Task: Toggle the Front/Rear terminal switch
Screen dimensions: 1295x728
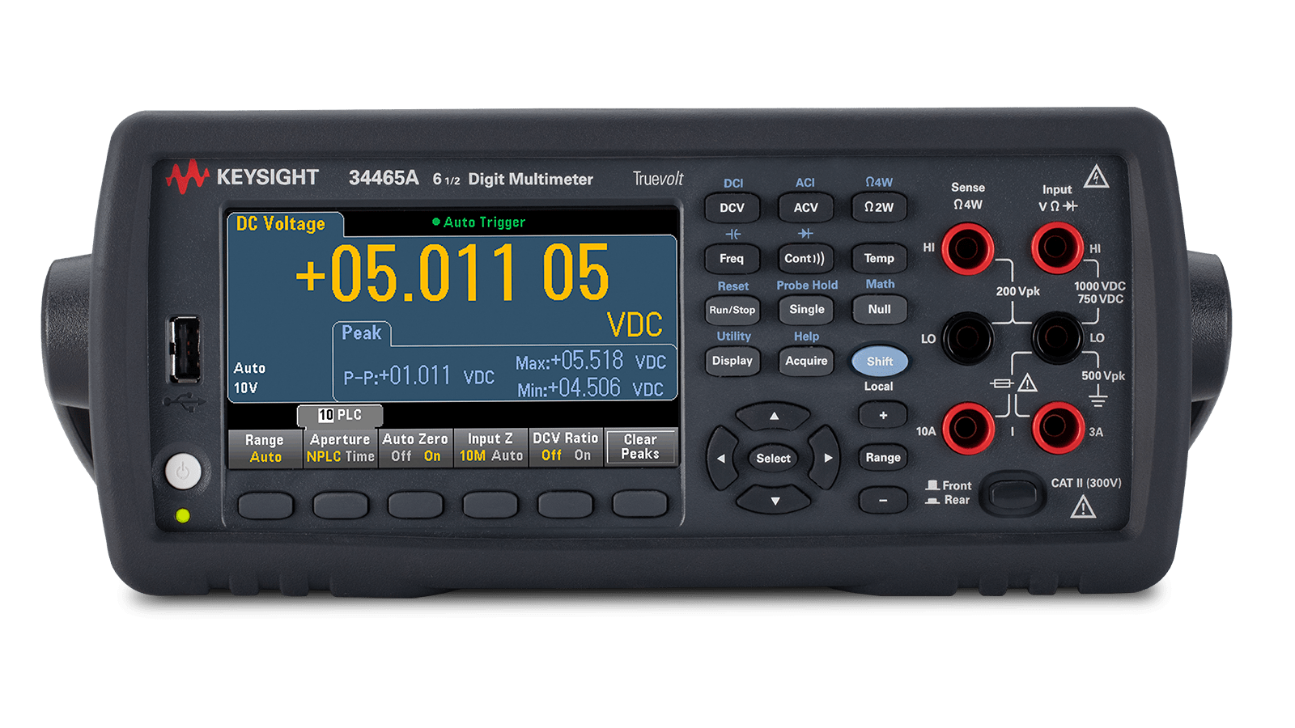Action: coord(1012,493)
